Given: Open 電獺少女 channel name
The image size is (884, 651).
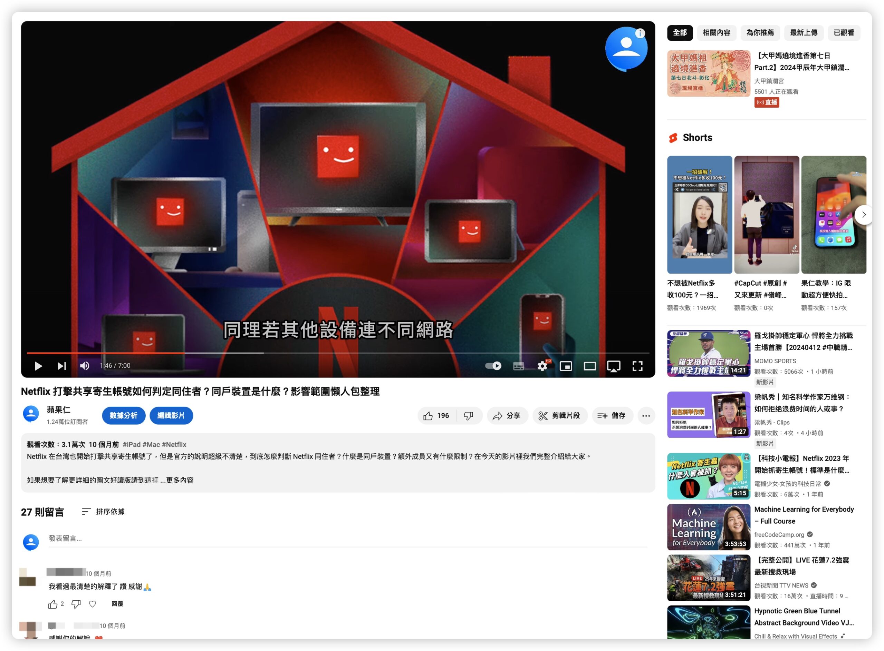Looking at the screenshot, I should point(787,484).
